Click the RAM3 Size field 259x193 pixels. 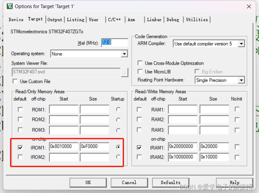point(214,130)
